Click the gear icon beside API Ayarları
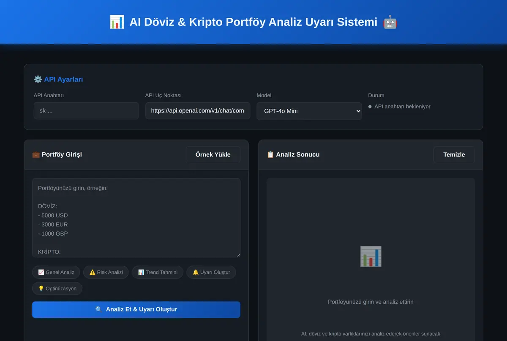Screen dimensions: 507x341 (x=38, y=80)
